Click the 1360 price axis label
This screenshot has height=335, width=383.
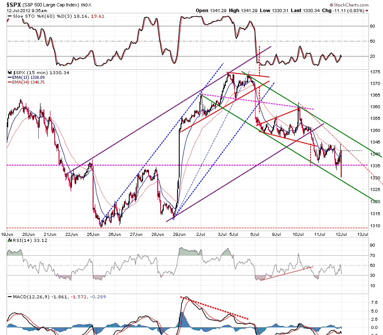pos(375,106)
